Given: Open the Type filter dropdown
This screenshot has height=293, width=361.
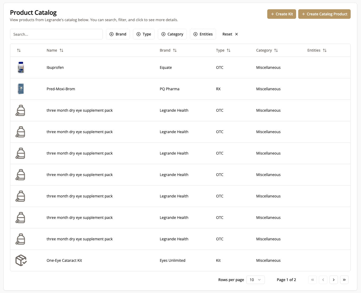Looking at the screenshot, I should click(144, 34).
